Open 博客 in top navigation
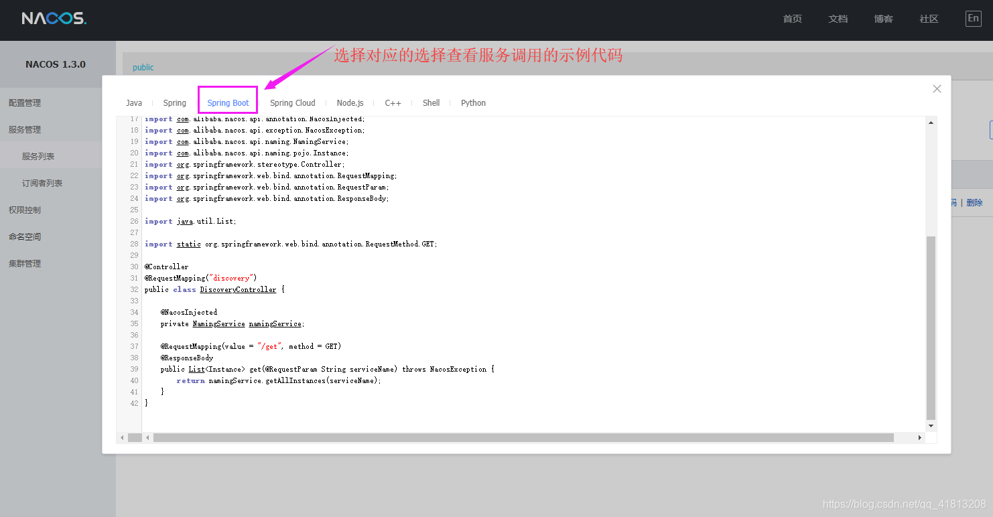 point(884,19)
